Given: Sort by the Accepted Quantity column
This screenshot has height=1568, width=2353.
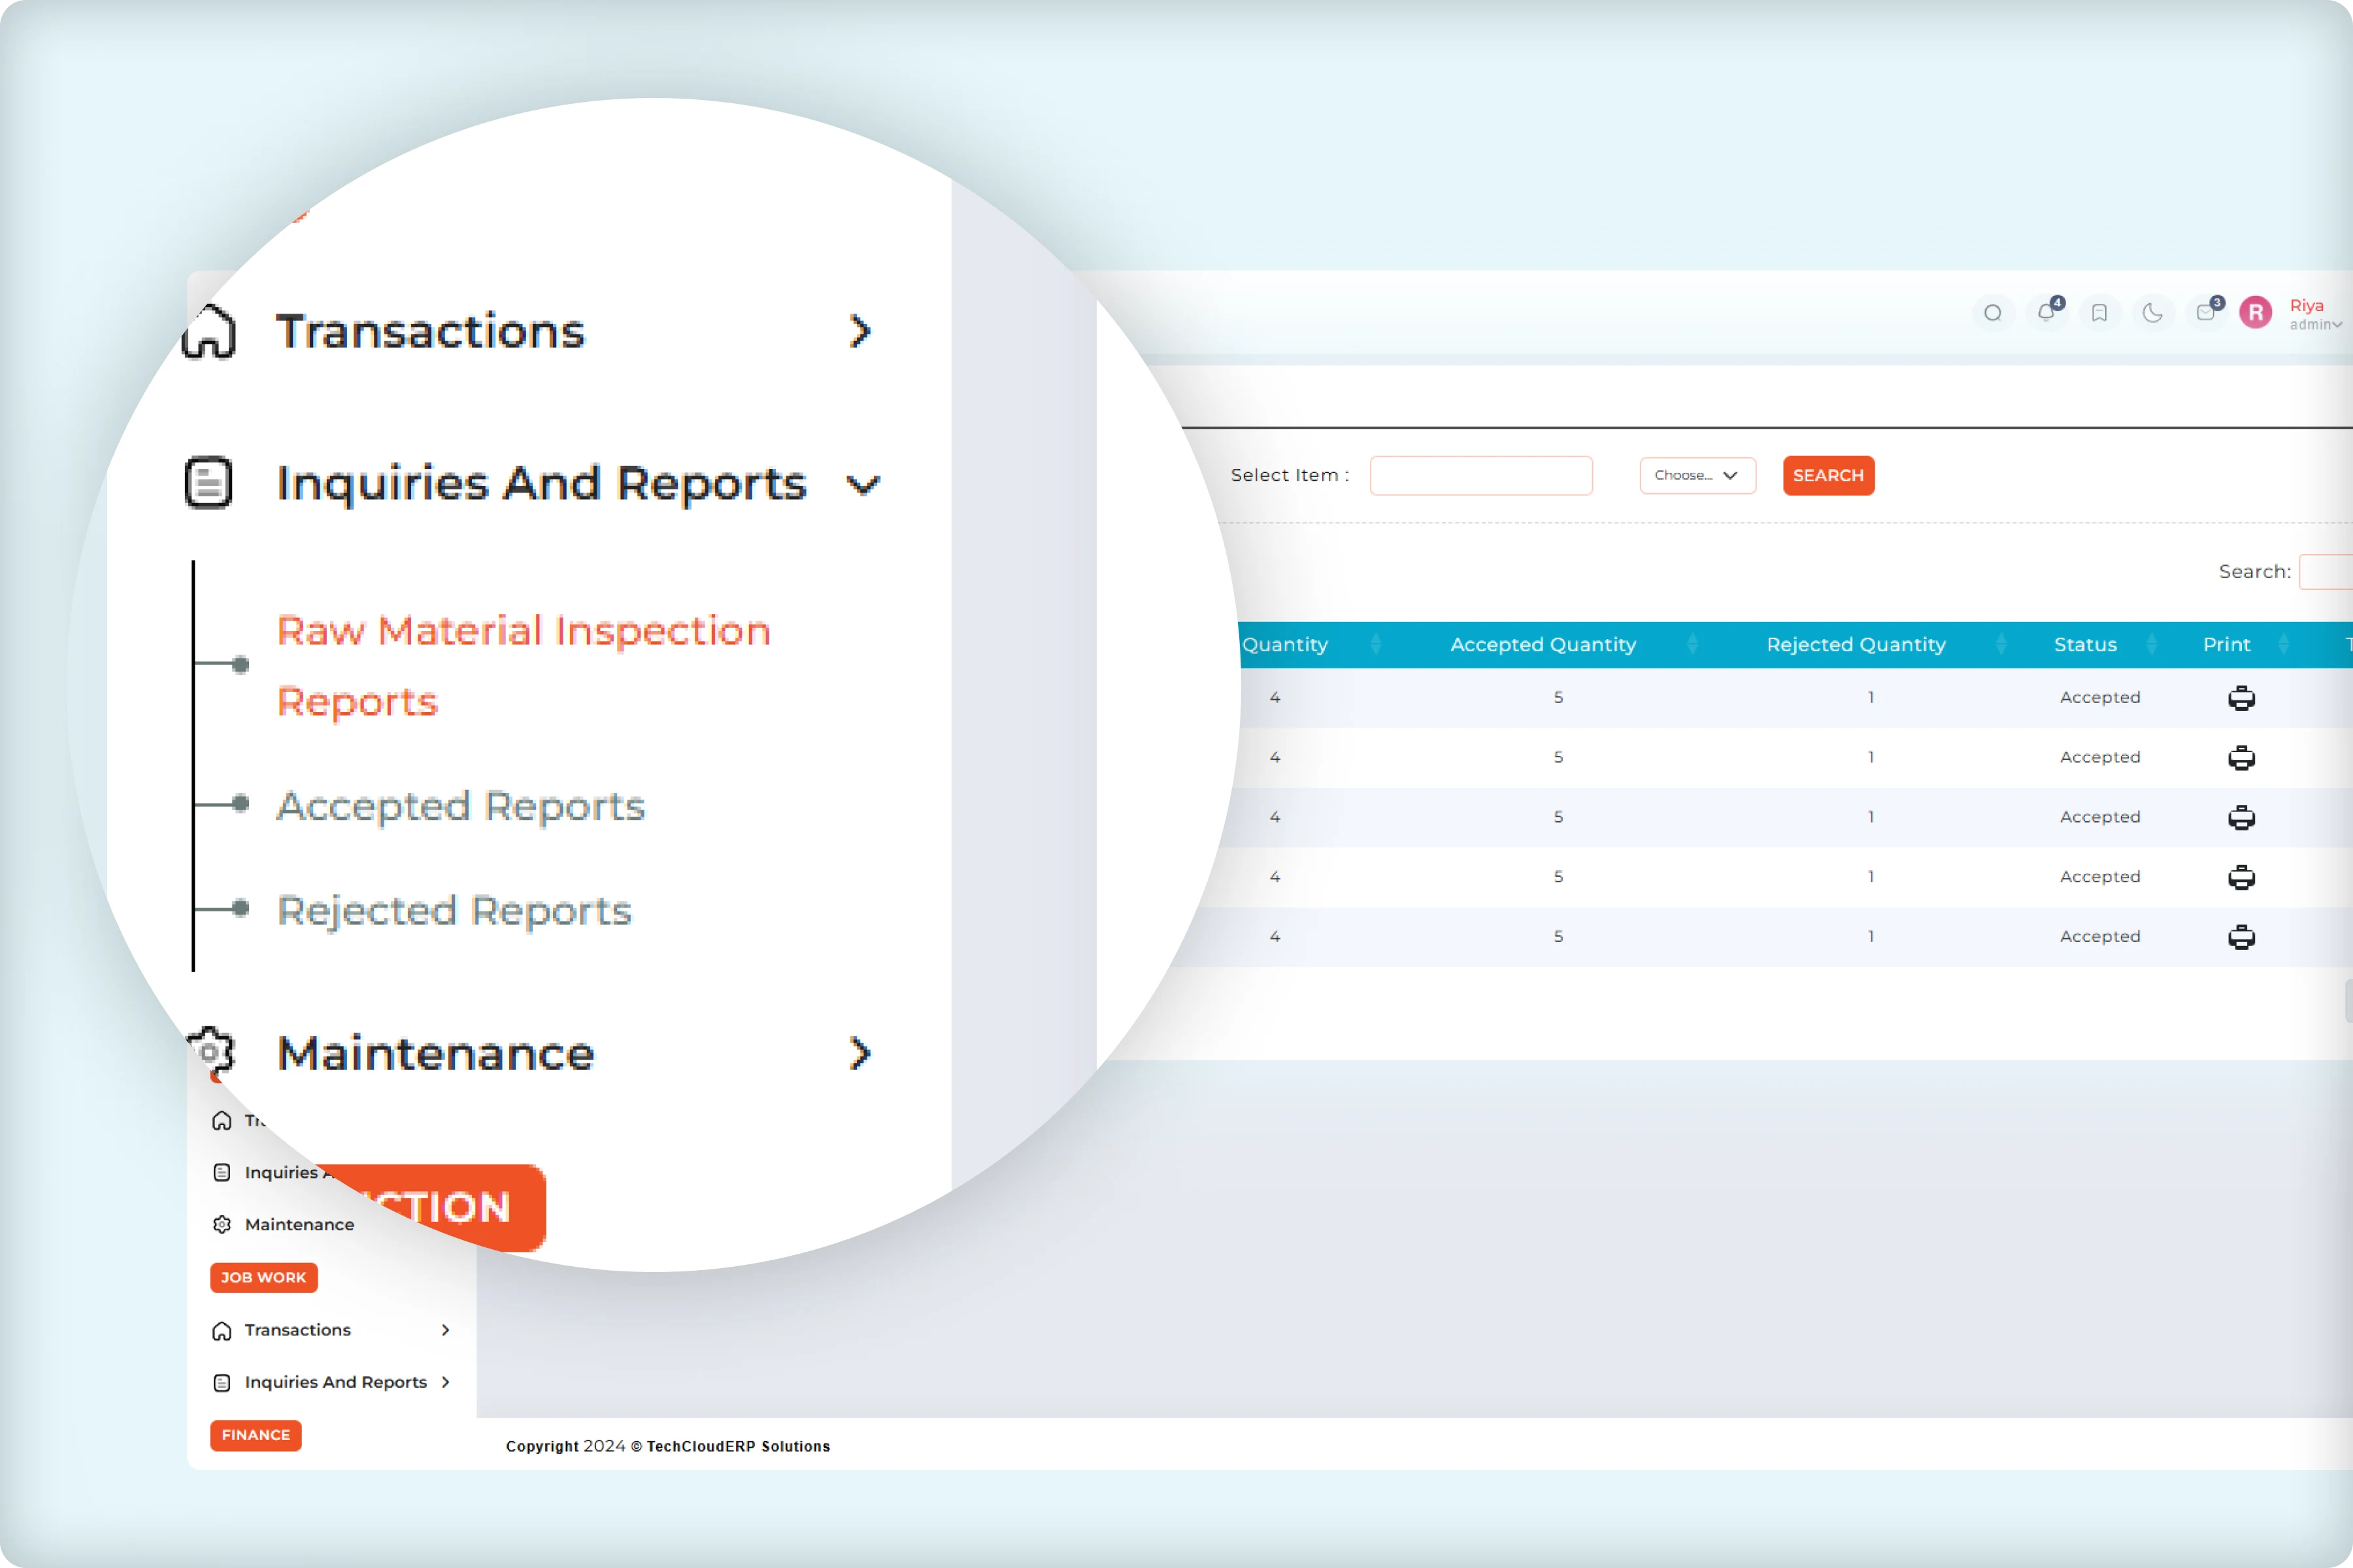Looking at the screenshot, I should pos(1543,644).
